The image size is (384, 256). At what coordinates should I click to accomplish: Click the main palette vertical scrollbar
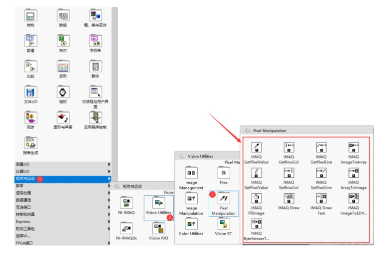tap(115, 94)
